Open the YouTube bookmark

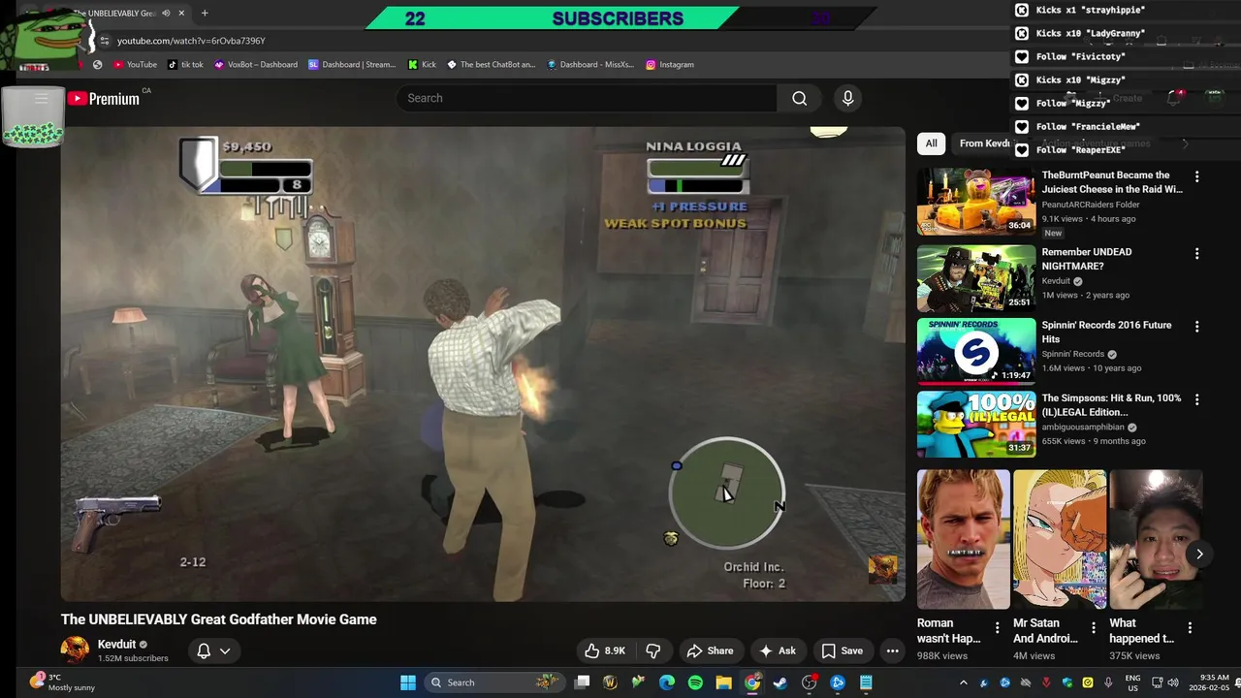(x=135, y=65)
